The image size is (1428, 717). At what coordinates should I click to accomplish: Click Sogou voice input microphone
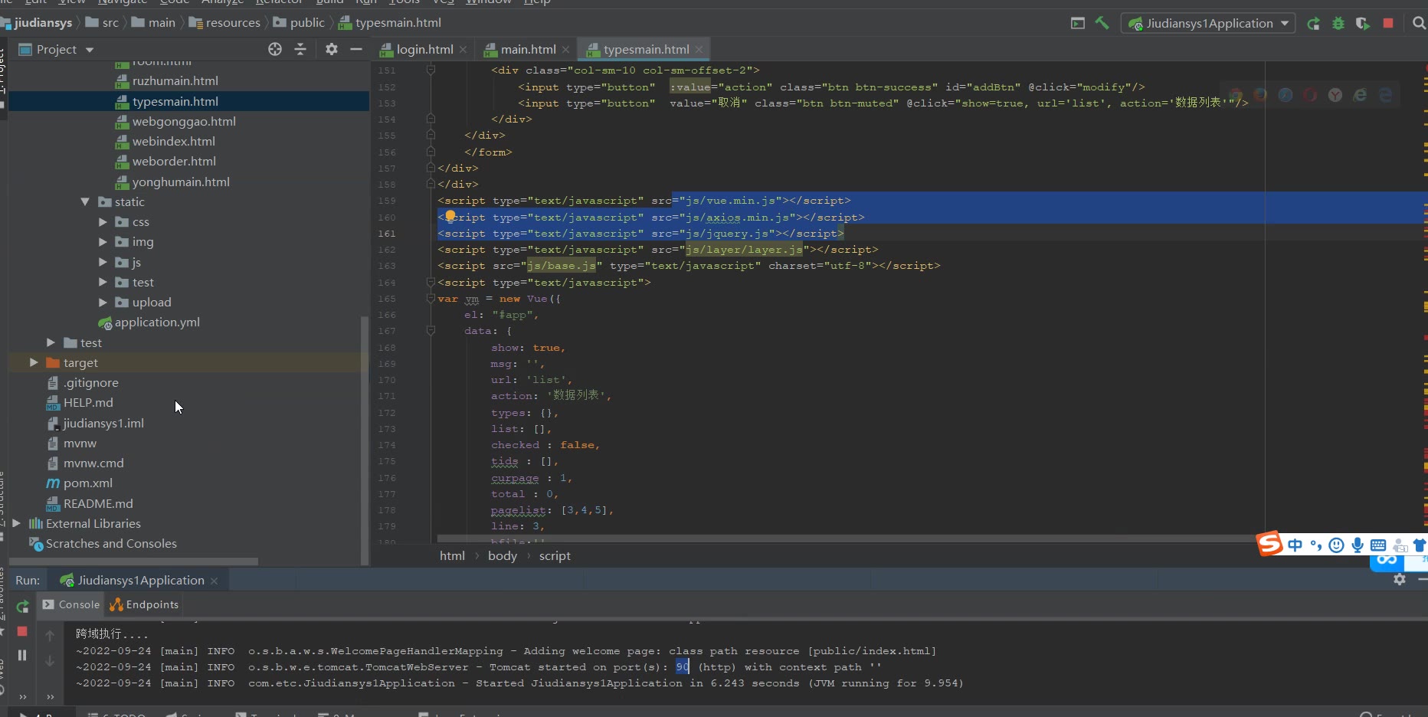pos(1358,545)
